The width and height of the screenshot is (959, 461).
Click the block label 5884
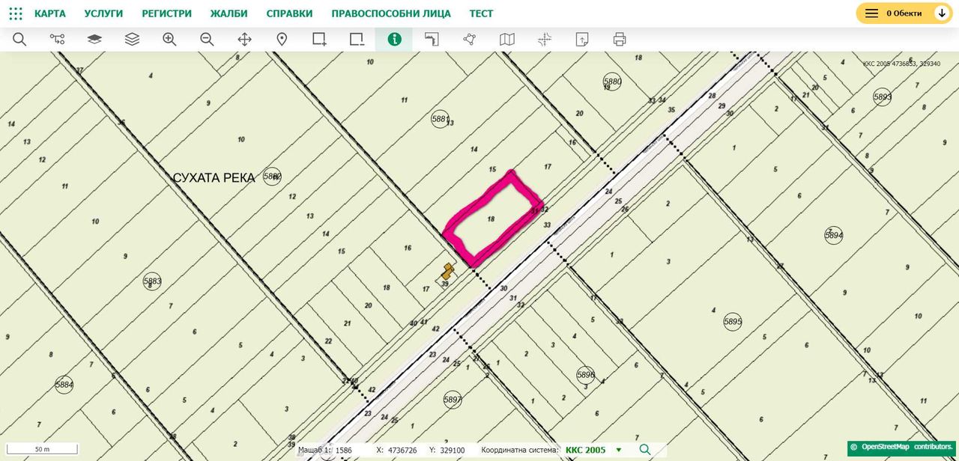click(64, 385)
